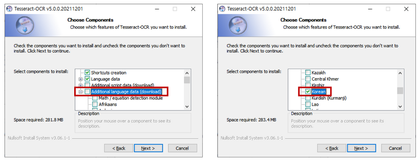Viewport: 417px width, 160px height.
Task: Click 'Space required: 283.4 MB' text
Action: pyautogui.click(x=252, y=120)
